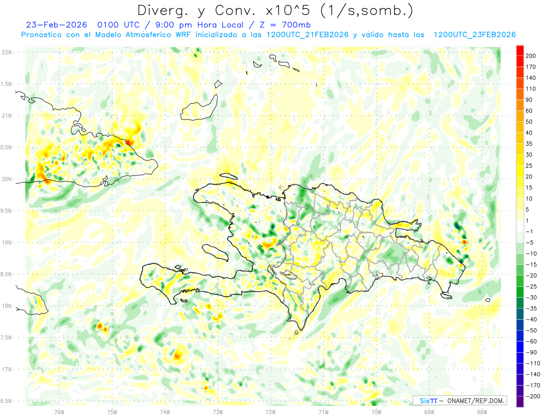
Task: Click the '70W' longitude label
Action: (376, 412)
